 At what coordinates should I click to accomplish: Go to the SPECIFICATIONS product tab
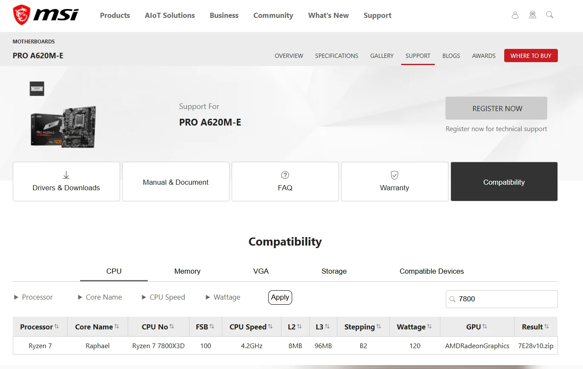point(336,56)
